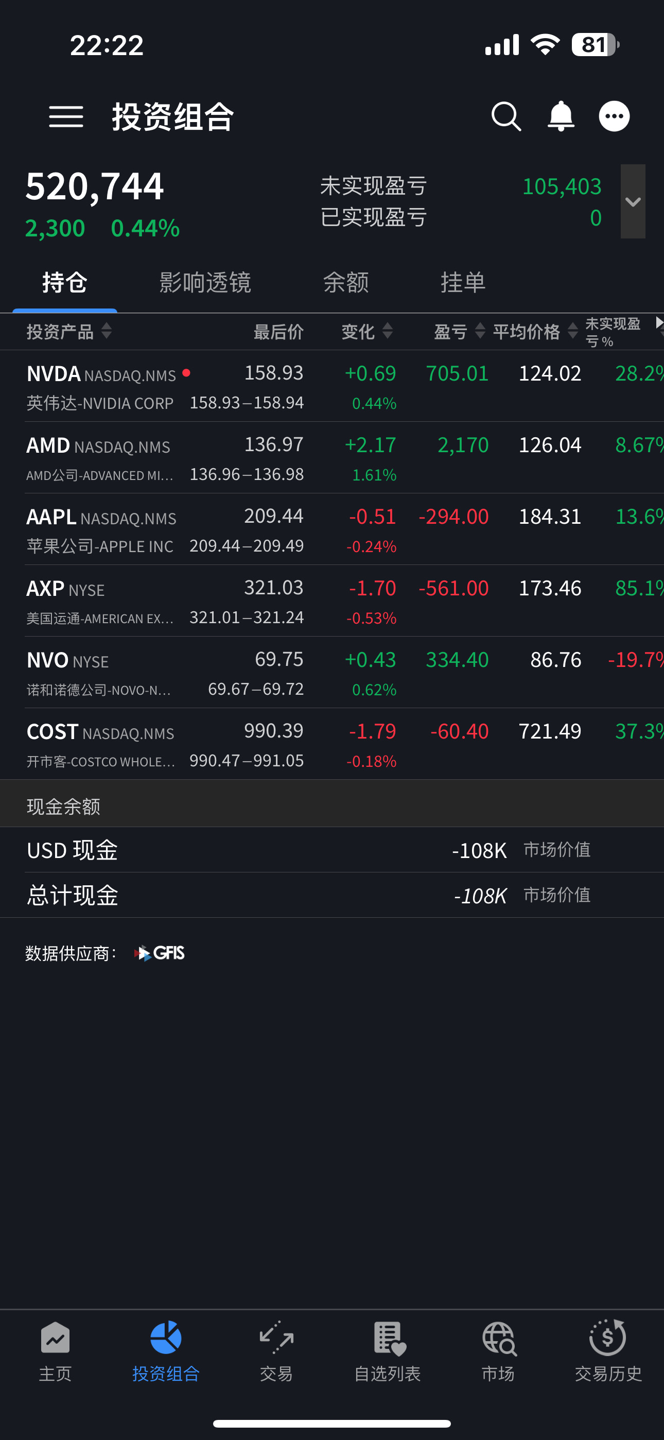Open the hamburger menu
664x1440 pixels.
tap(66, 117)
